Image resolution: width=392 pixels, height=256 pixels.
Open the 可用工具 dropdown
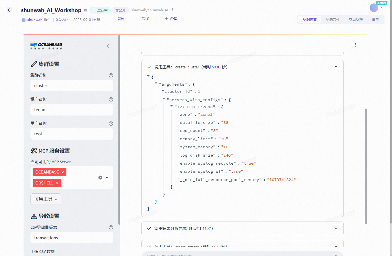(x=46, y=199)
